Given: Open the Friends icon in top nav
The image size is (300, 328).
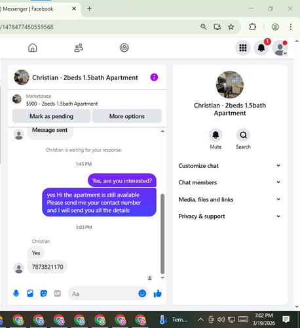Looking at the screenshot, I should [x=79, y=48].
